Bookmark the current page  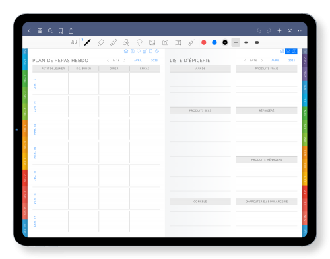pos(61,31)
